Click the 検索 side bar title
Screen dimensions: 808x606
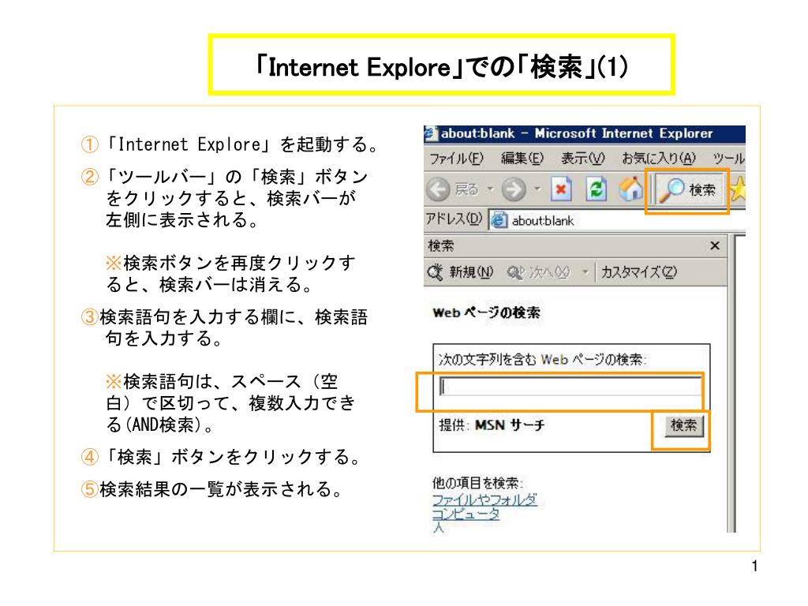point(440,246)
